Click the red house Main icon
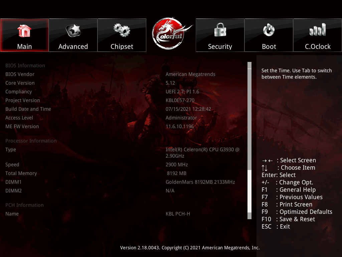Image resolution: width=342 pixels, height=257 pixels. [24, 30]
